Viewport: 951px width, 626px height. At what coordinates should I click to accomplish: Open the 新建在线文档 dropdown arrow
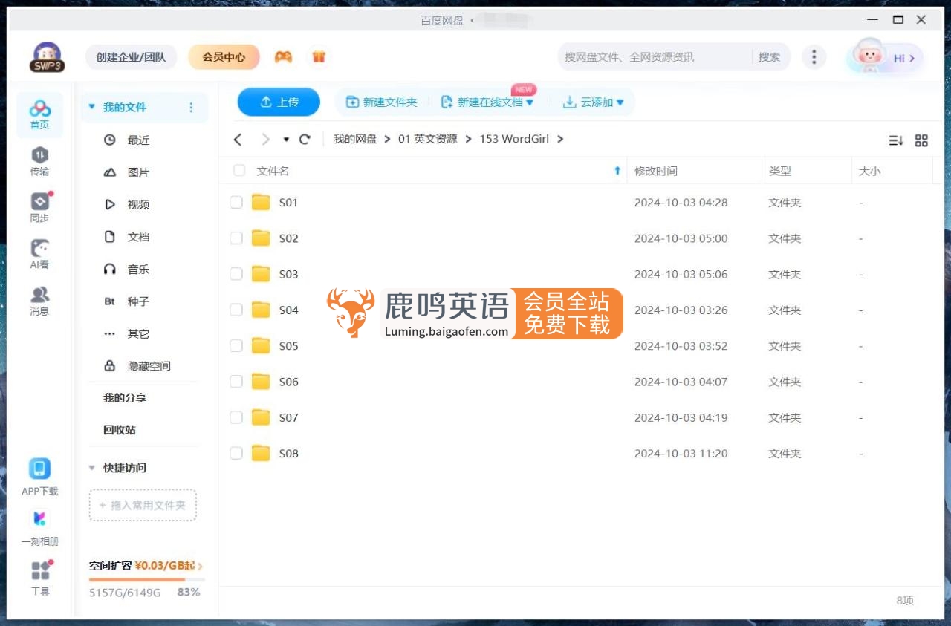click(530, 102)
